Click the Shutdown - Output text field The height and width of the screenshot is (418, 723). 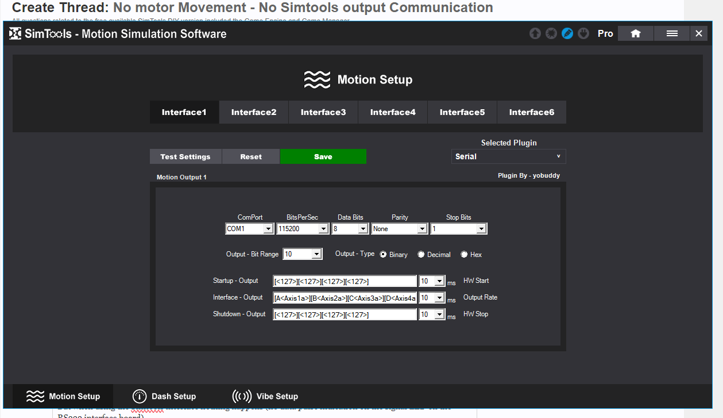tap(345, 315)
